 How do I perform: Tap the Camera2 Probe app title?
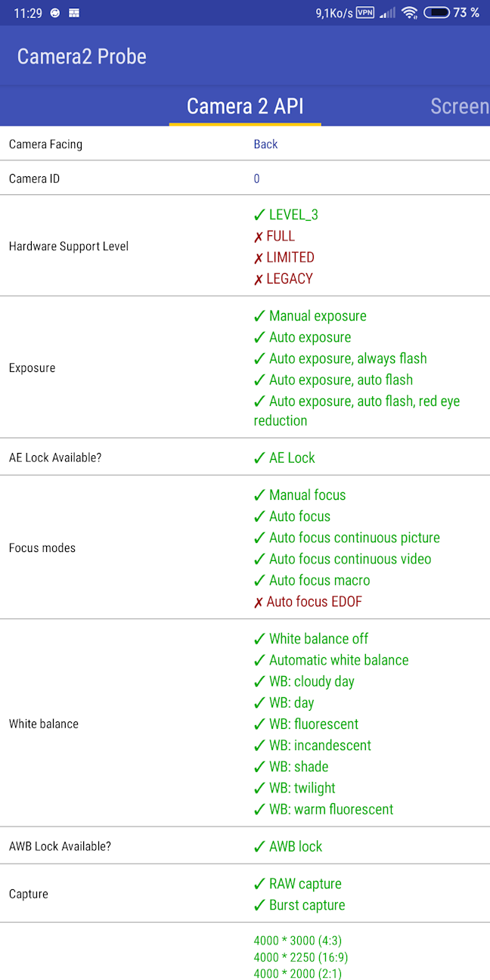point(82,56)
